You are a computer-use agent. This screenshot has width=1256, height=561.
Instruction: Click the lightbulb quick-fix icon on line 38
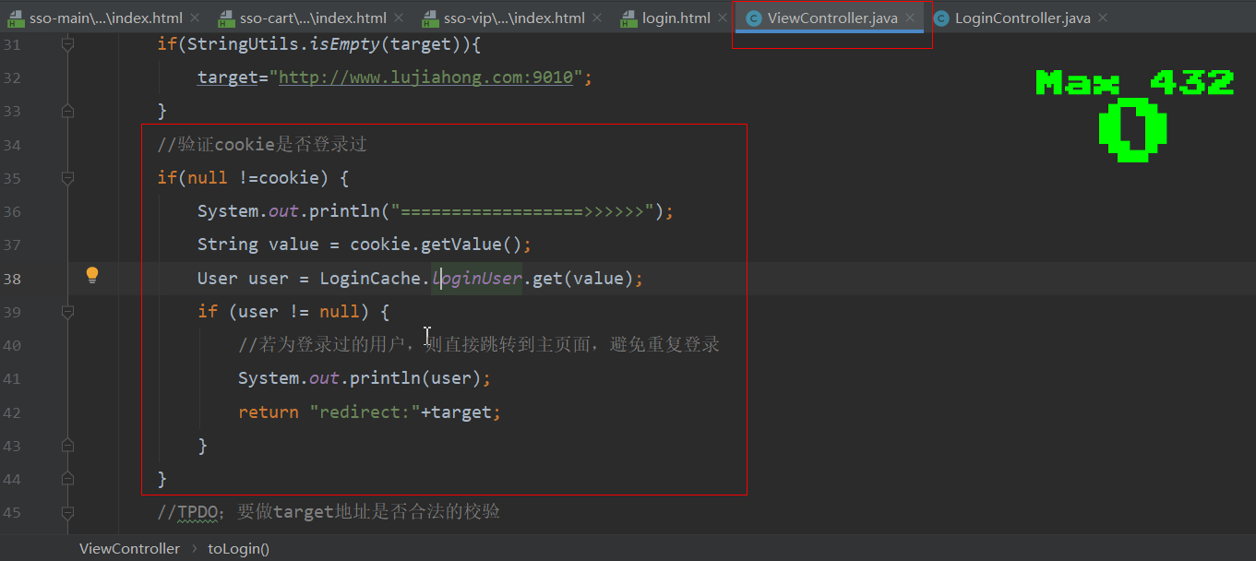(92, 275)
